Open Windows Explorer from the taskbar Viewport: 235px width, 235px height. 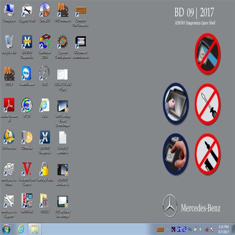(35, 229)
